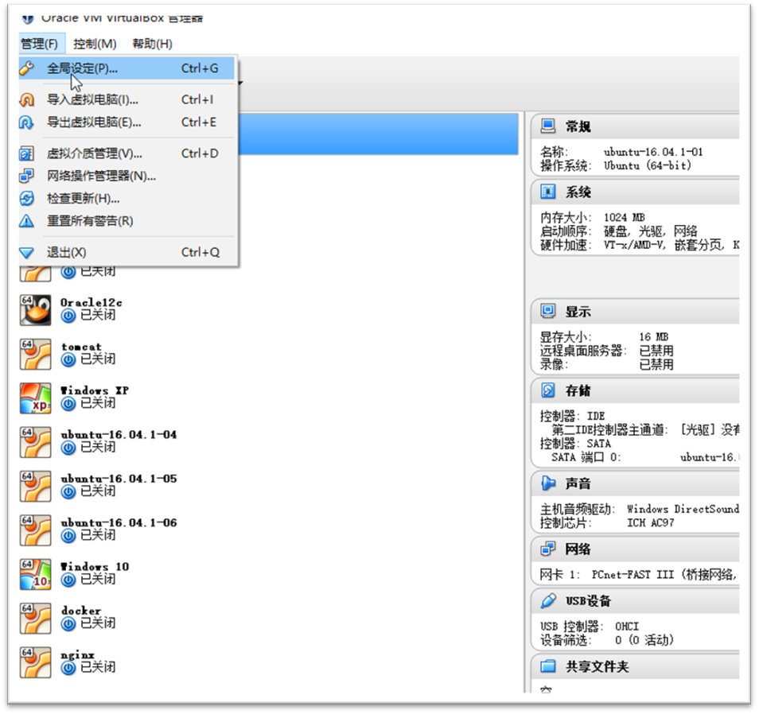Click the 共享文件夹 folder icon
This screenshot has width=759, height=714.
click(548, 666)
